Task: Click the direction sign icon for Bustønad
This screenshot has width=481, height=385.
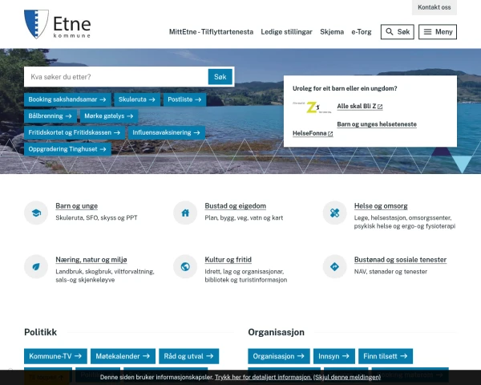Action: 334,266
